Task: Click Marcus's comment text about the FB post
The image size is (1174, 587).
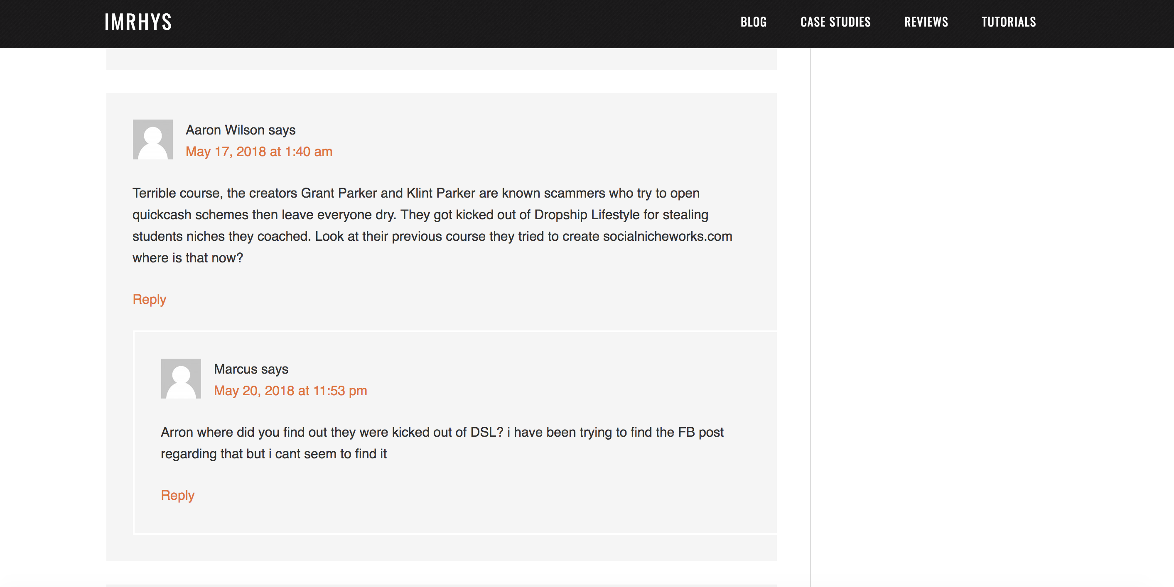Action: click(442, 443)
